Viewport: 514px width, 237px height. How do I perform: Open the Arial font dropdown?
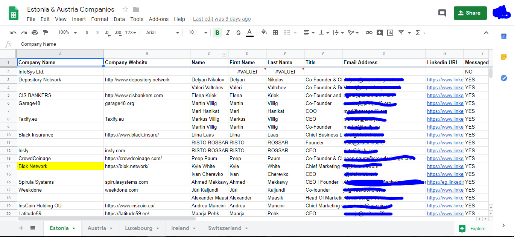click(x=163, y=33)
